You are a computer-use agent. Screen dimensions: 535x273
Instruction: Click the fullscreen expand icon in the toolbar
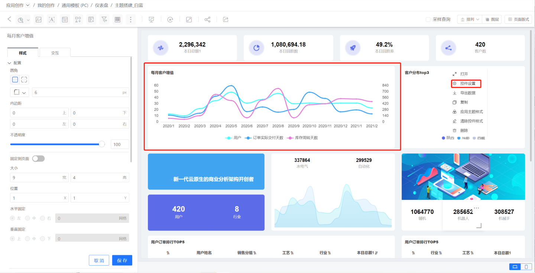(x=189, y=20)
